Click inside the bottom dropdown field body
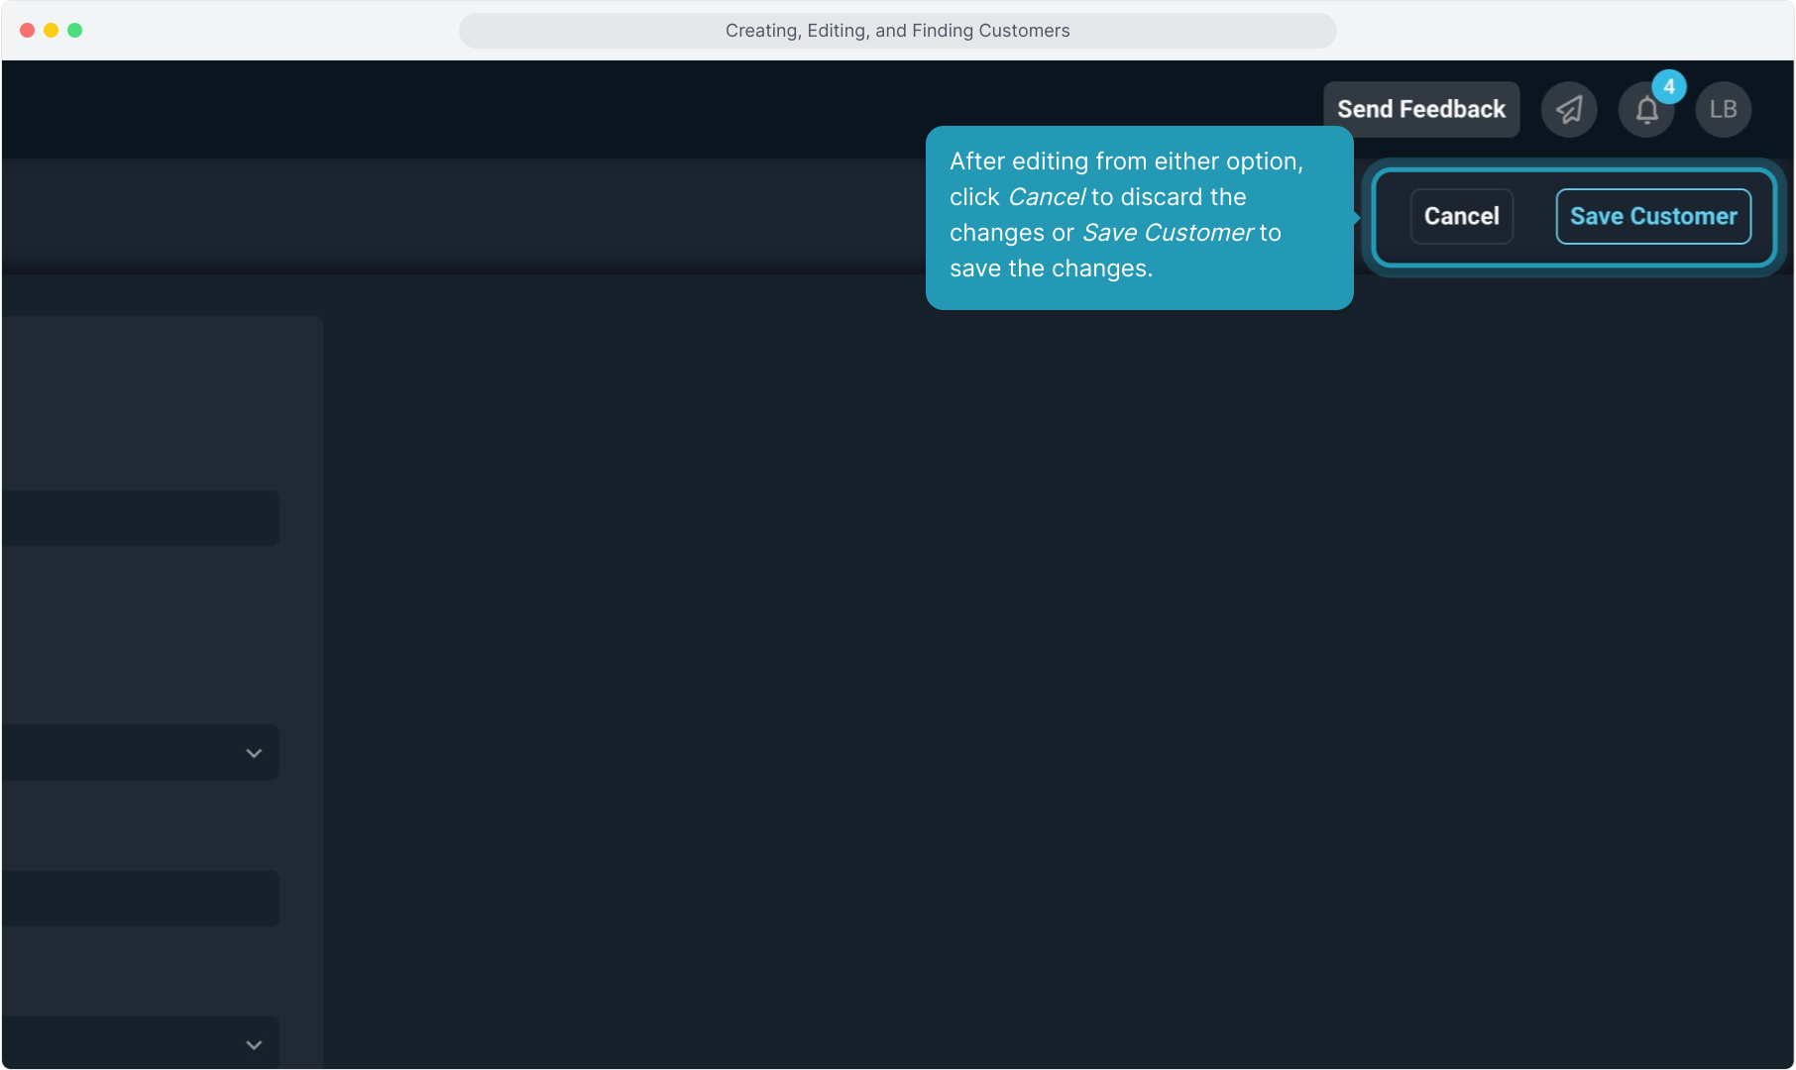Viewport: 1796px width, 1070px height. (119, 1042)
